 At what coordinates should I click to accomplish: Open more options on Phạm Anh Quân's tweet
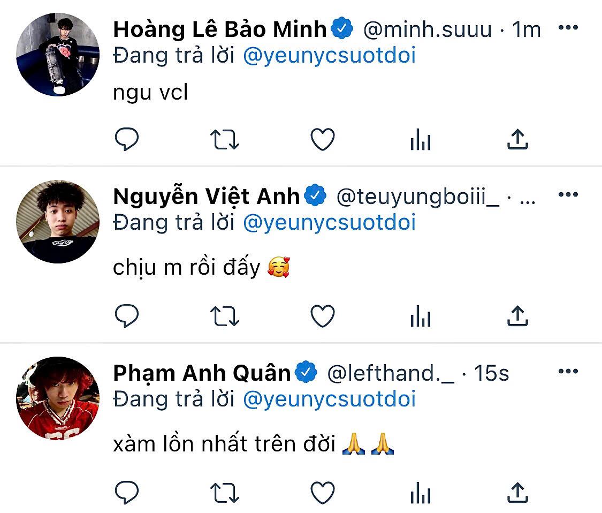coord(568,371)
